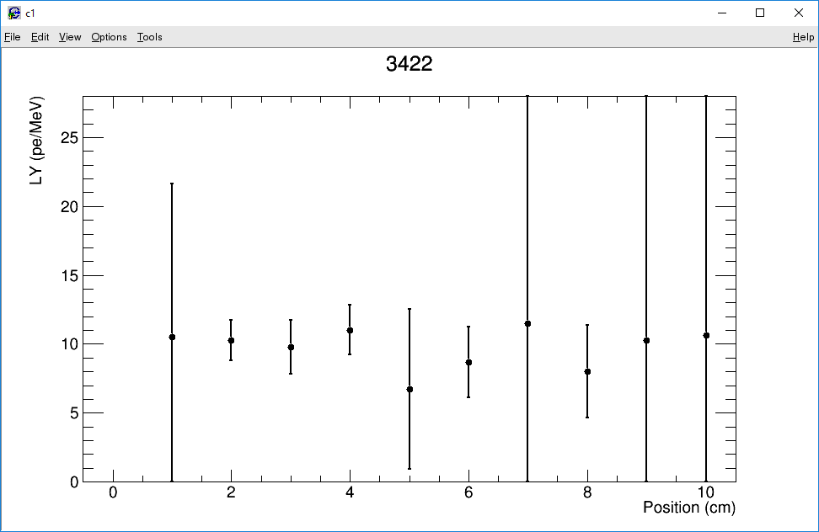Click the data point at position 9
Screen dimensions: 819x532
(646, 341)
